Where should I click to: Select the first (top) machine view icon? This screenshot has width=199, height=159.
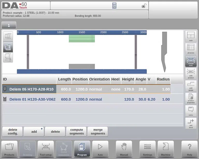pos(8,36)
